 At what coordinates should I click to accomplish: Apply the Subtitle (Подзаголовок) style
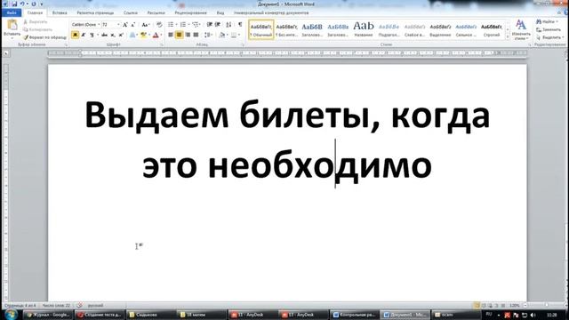(x=389, y=29)
